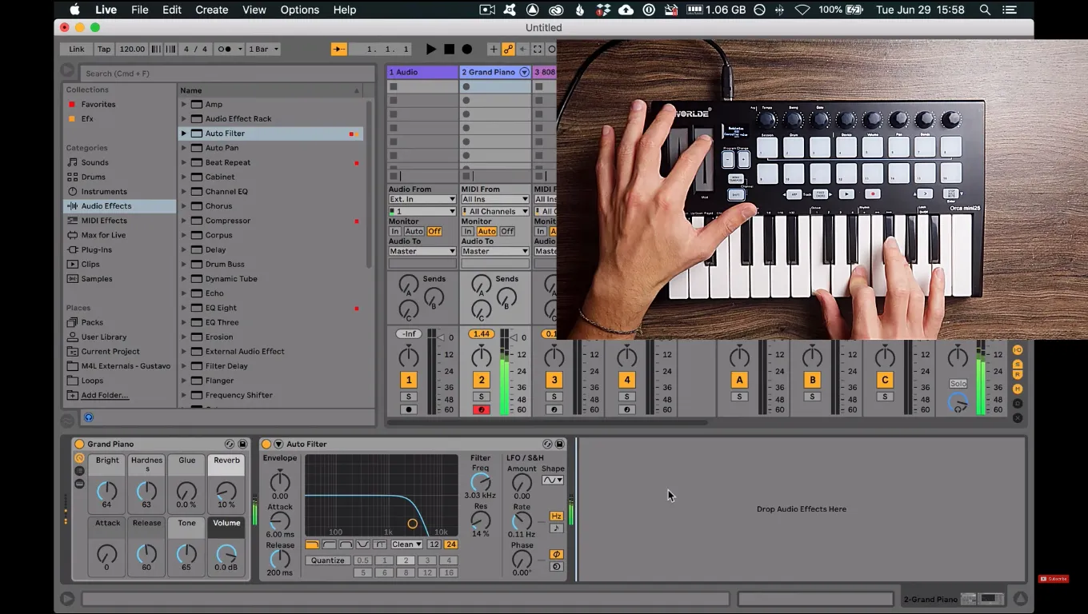Click the 120.00 tempo field
This screenshot has width=1088, height=614.
132,49
